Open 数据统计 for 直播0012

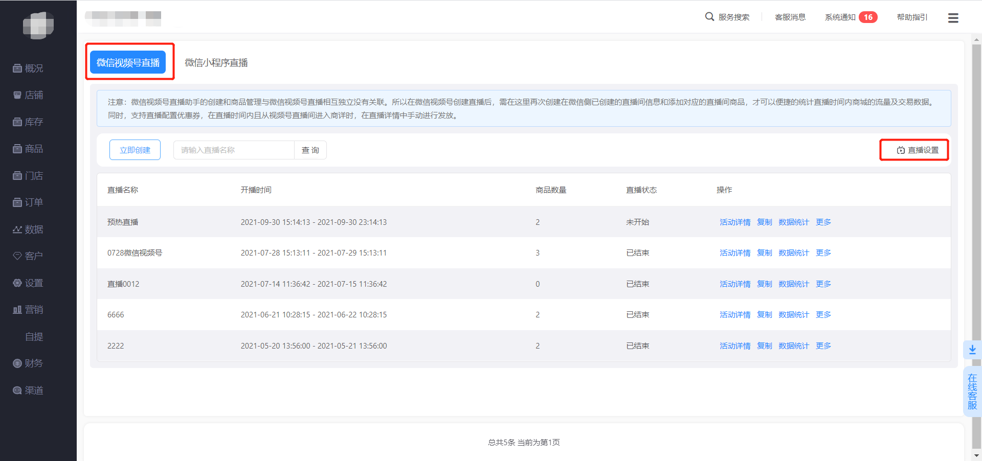794,284
